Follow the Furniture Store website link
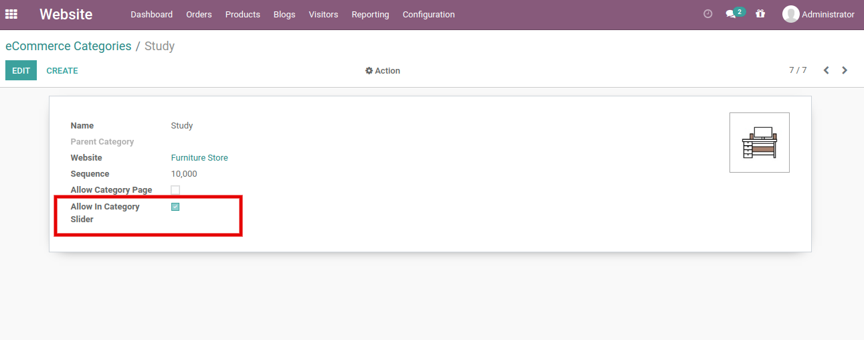The height and width of the screenshot is (340, 864). click(199, 158)
